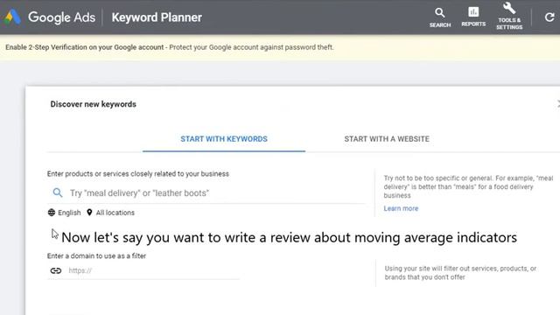
Task: Switch to Start with a website tab
Action: [387, 139]
